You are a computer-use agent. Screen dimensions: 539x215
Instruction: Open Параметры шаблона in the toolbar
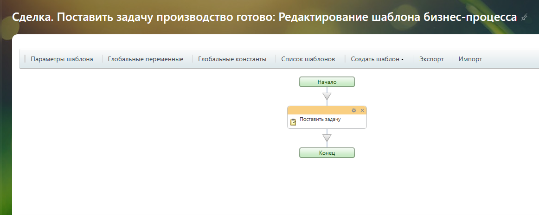tap(62, 59)
